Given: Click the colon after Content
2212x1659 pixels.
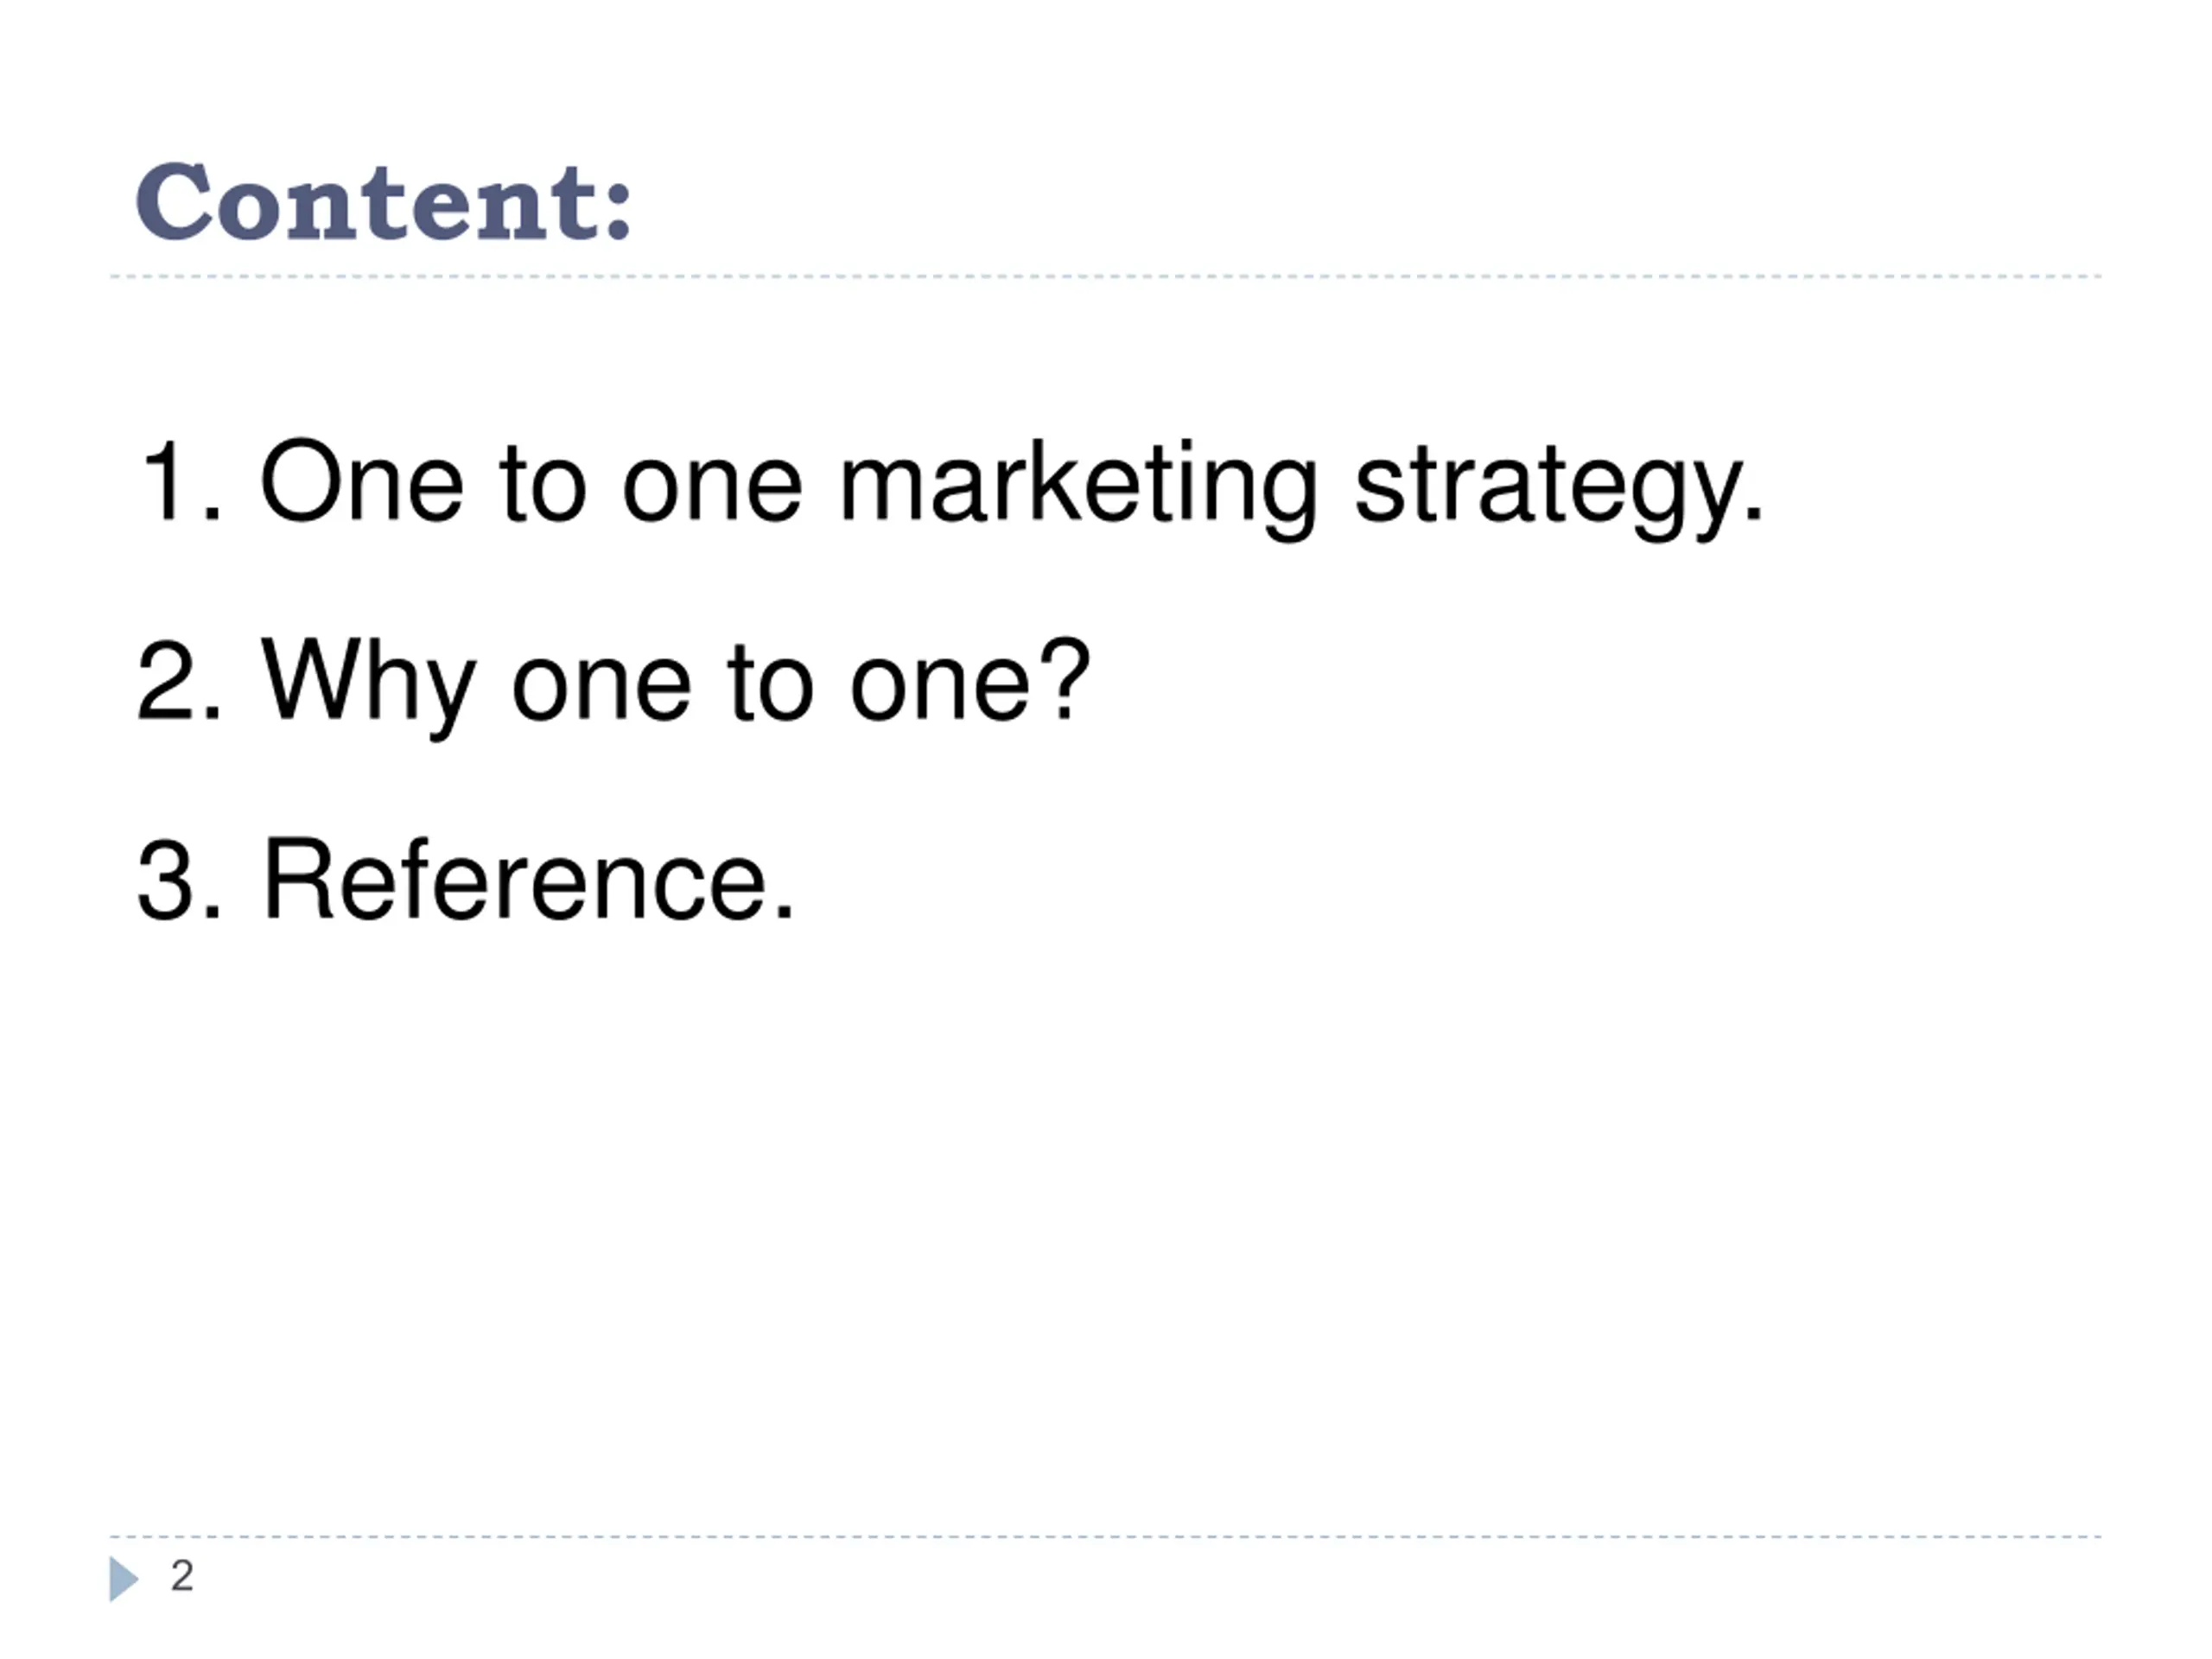Looking at the screenshot, I should coord(618,211).
